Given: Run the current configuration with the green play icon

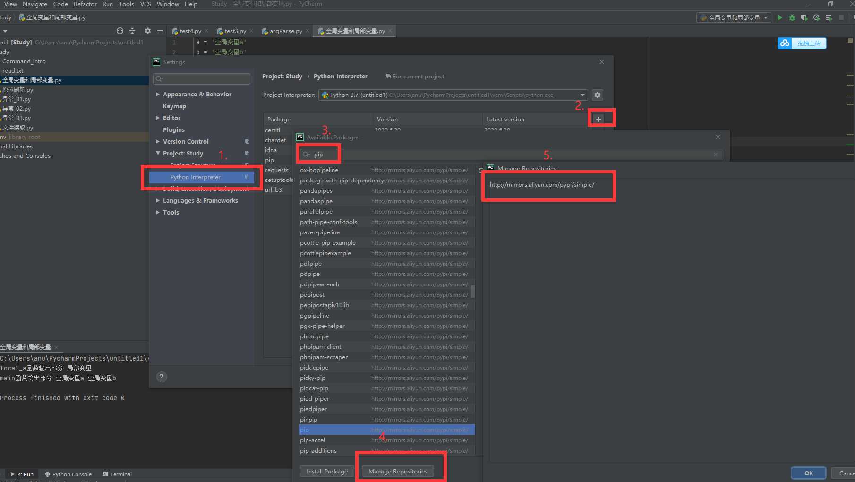Looking at the screenshot, I should coord(780,17).
